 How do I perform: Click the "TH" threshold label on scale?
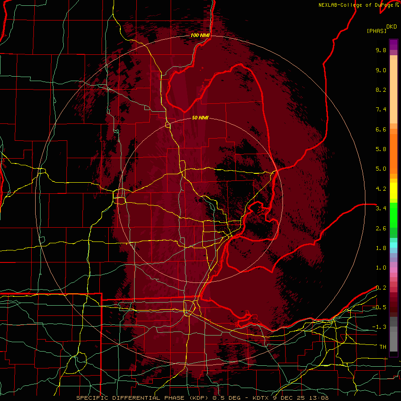[x=383, y=347]
